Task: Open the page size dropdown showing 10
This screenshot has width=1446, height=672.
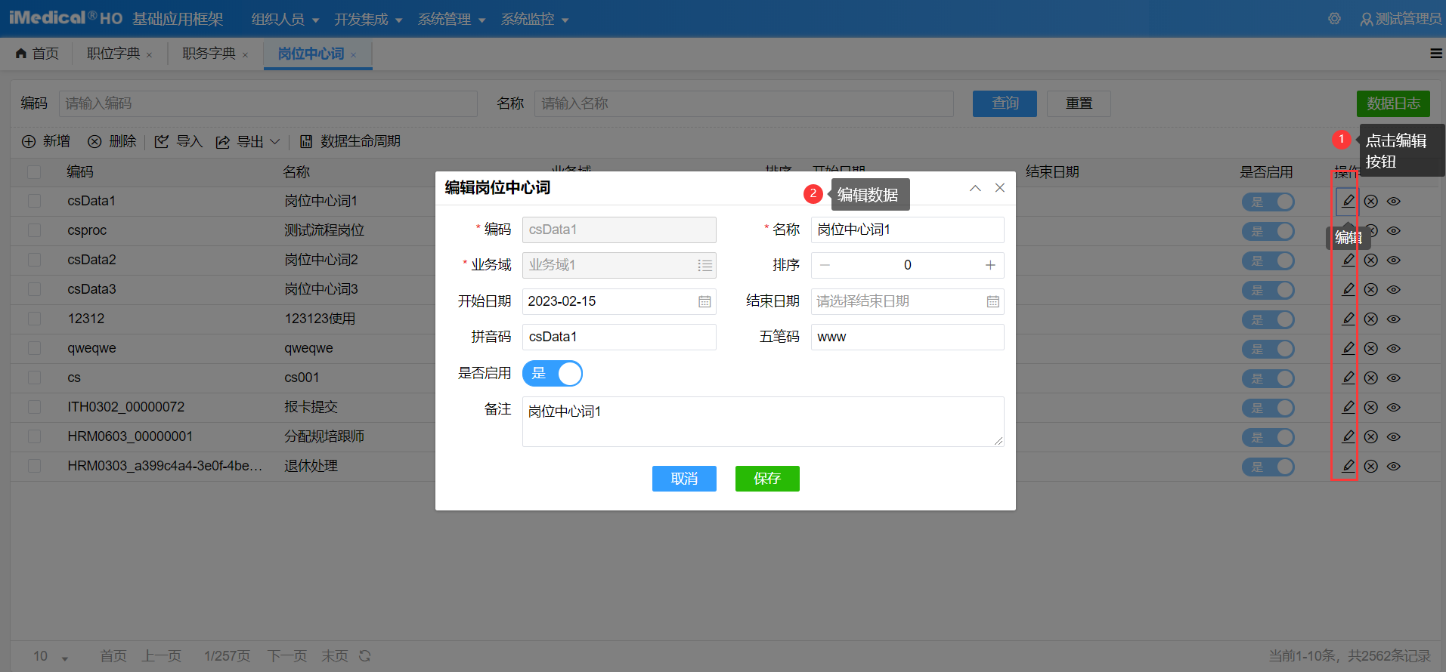Action: coord(51,656)
